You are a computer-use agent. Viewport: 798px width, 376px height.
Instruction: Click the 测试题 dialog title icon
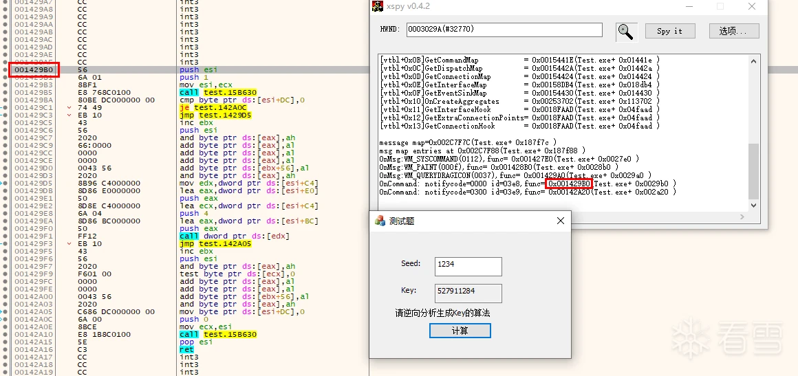[x=380, y=221]
